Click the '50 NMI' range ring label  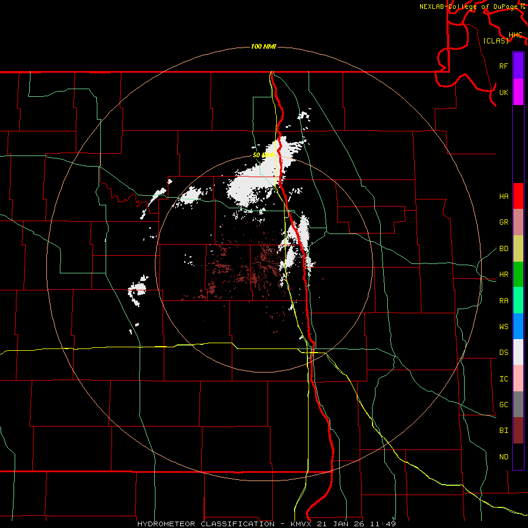tap(263, 155)
